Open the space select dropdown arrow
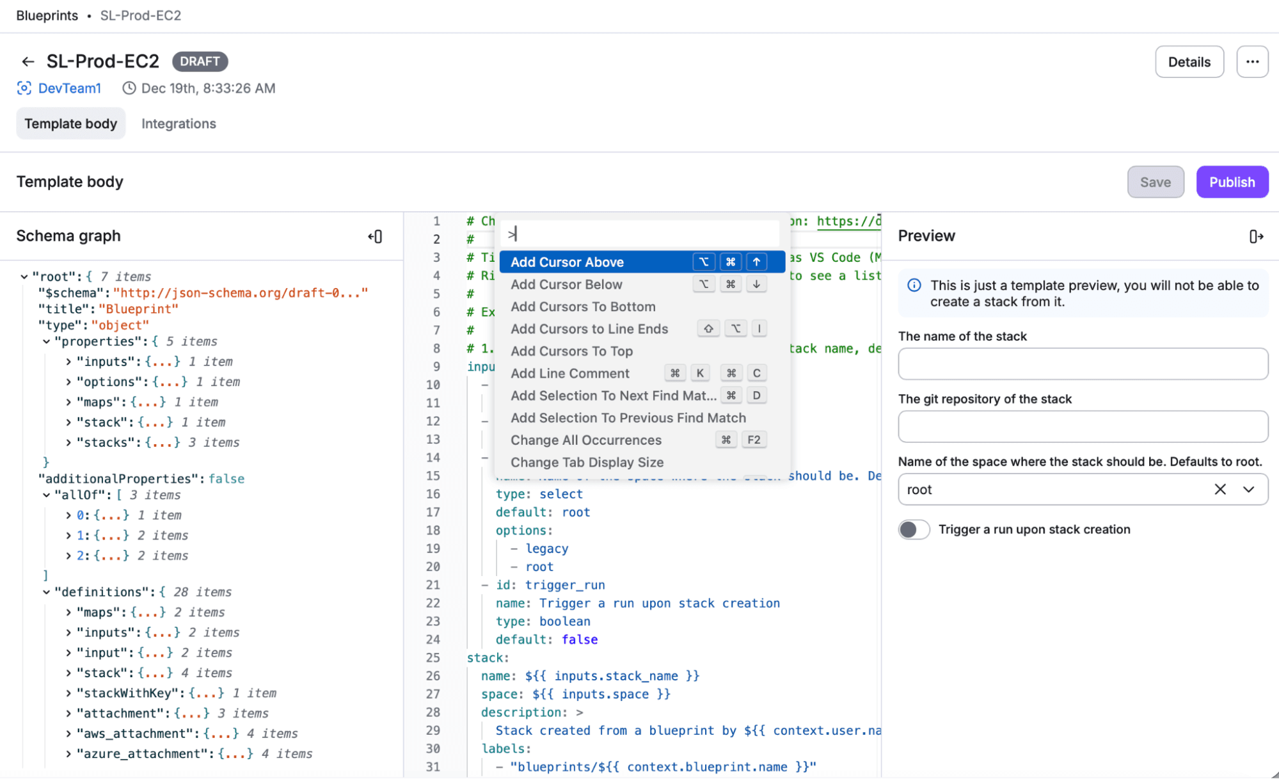1279x779 pixels. point(1248,490)
